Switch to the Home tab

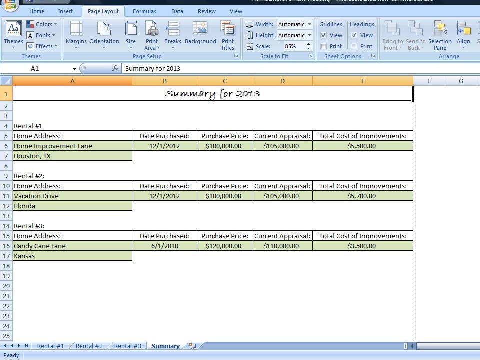(37, 11)
